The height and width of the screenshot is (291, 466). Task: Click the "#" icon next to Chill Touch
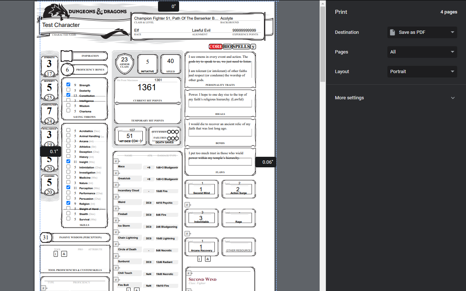pyautogui.click(x=116, y=267)
